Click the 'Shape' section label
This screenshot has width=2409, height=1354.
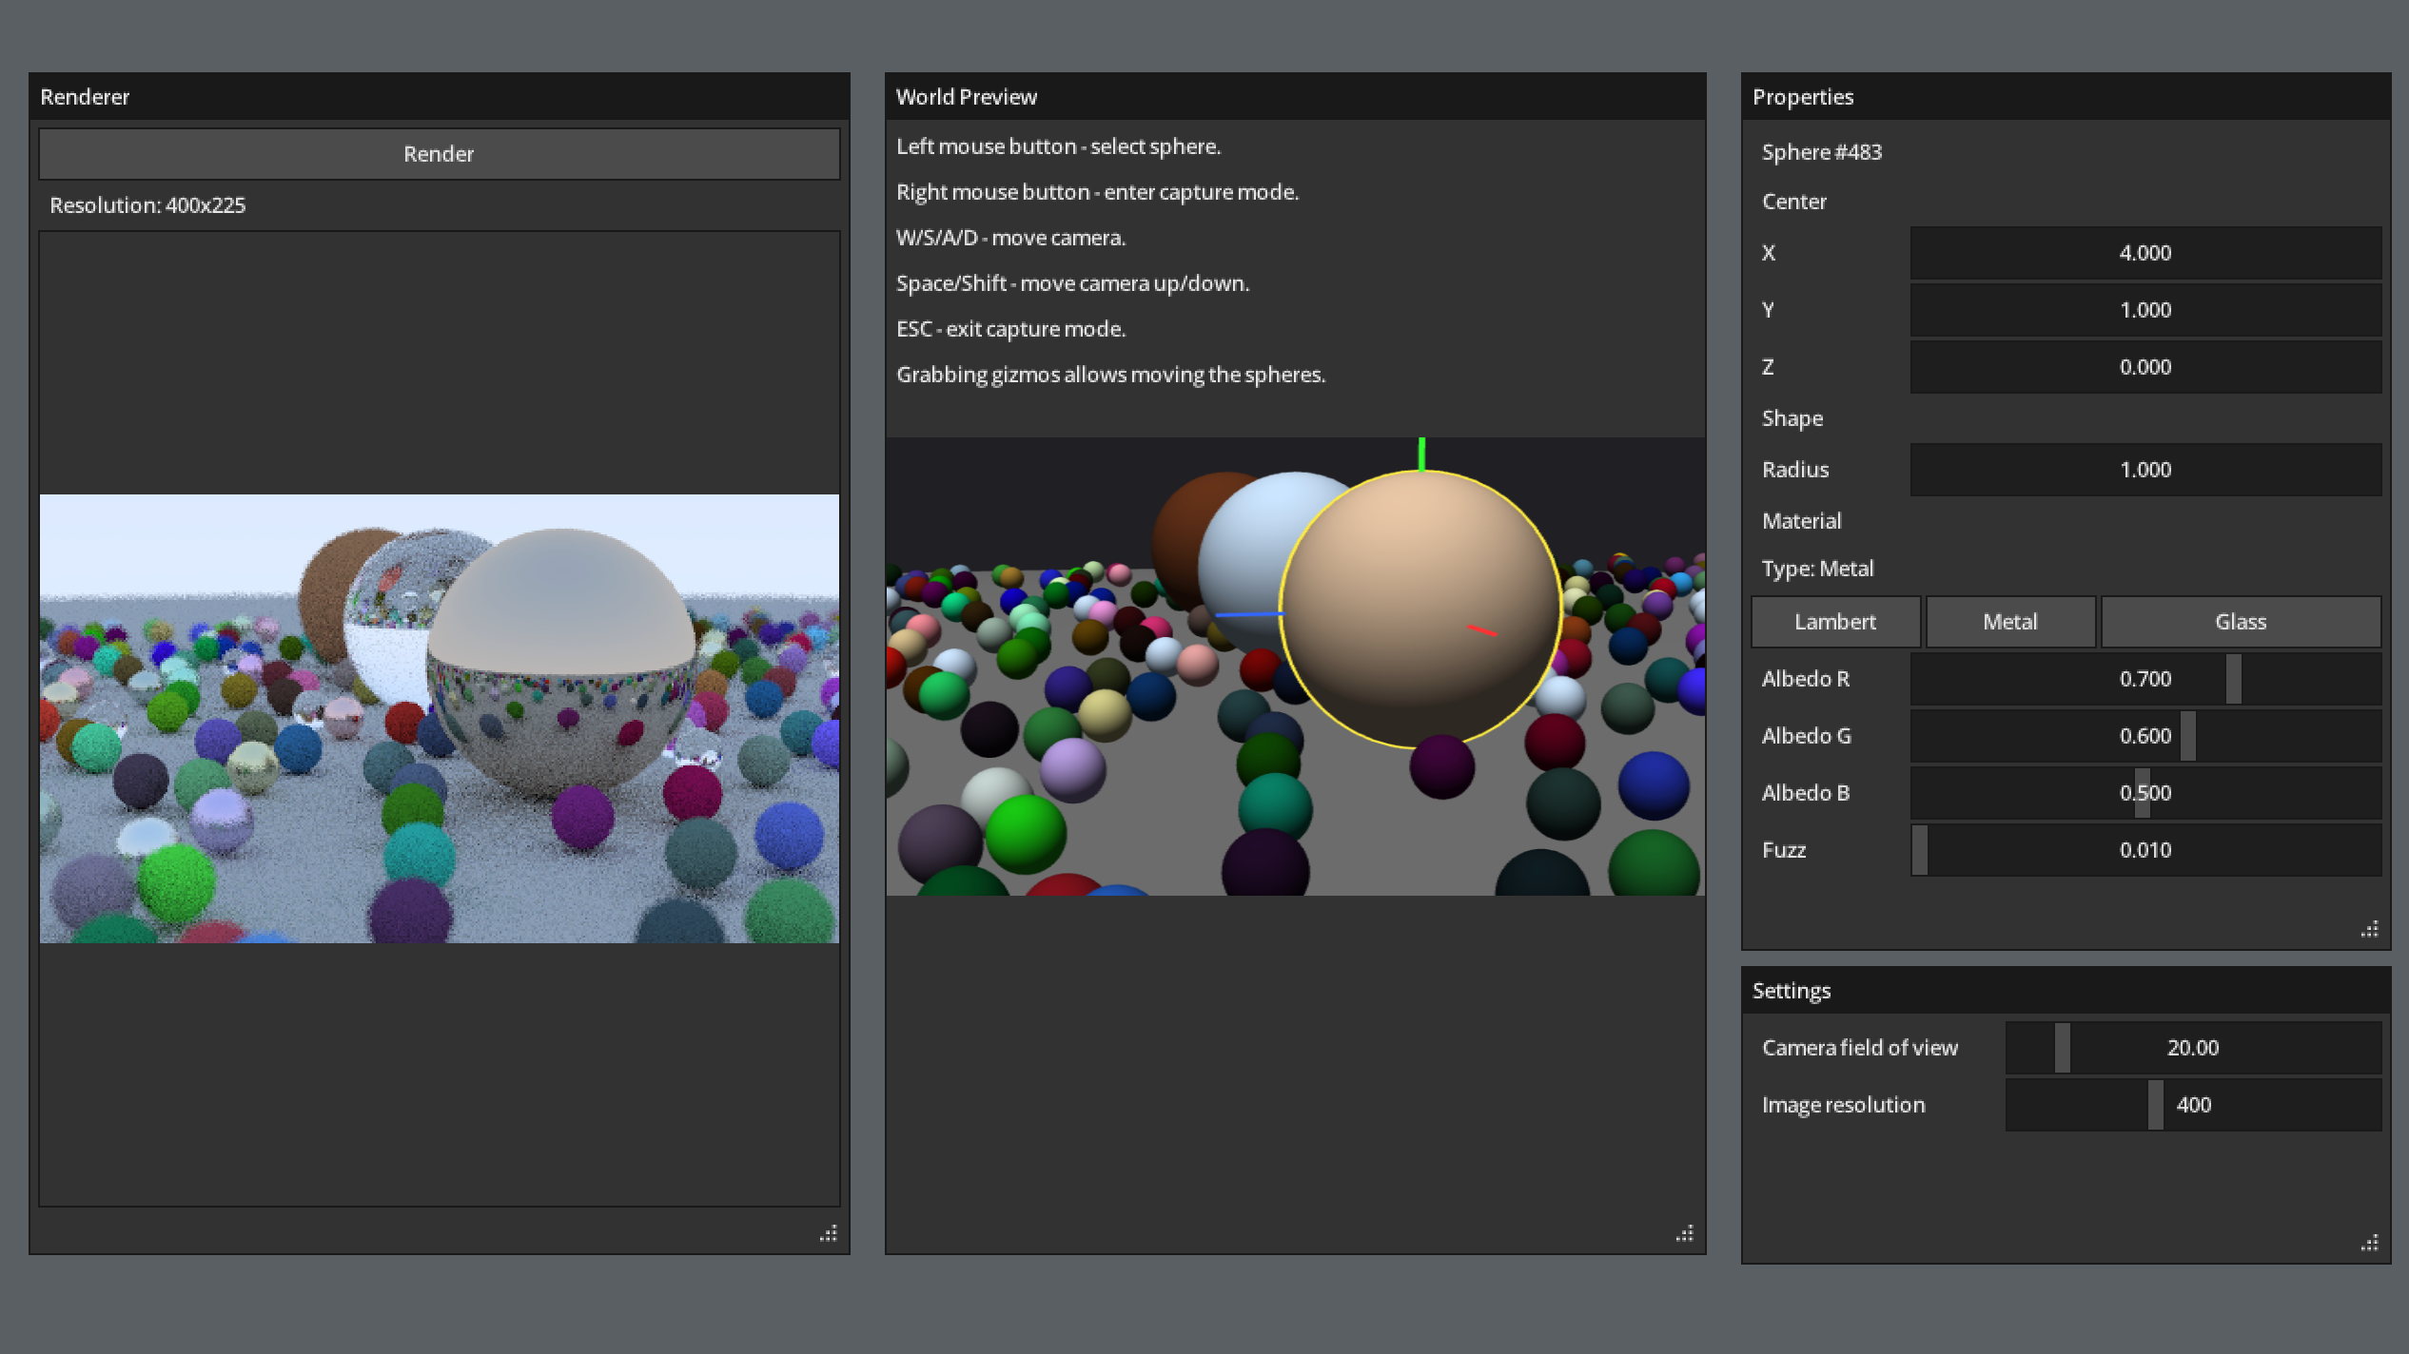click(x=1792, y=418)
